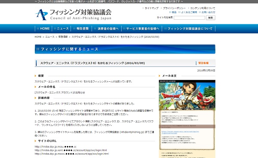Screen dimensions: 258x158
Task: Click the Council of Anti-Phishing Japan logo
Action: (74, 15)
